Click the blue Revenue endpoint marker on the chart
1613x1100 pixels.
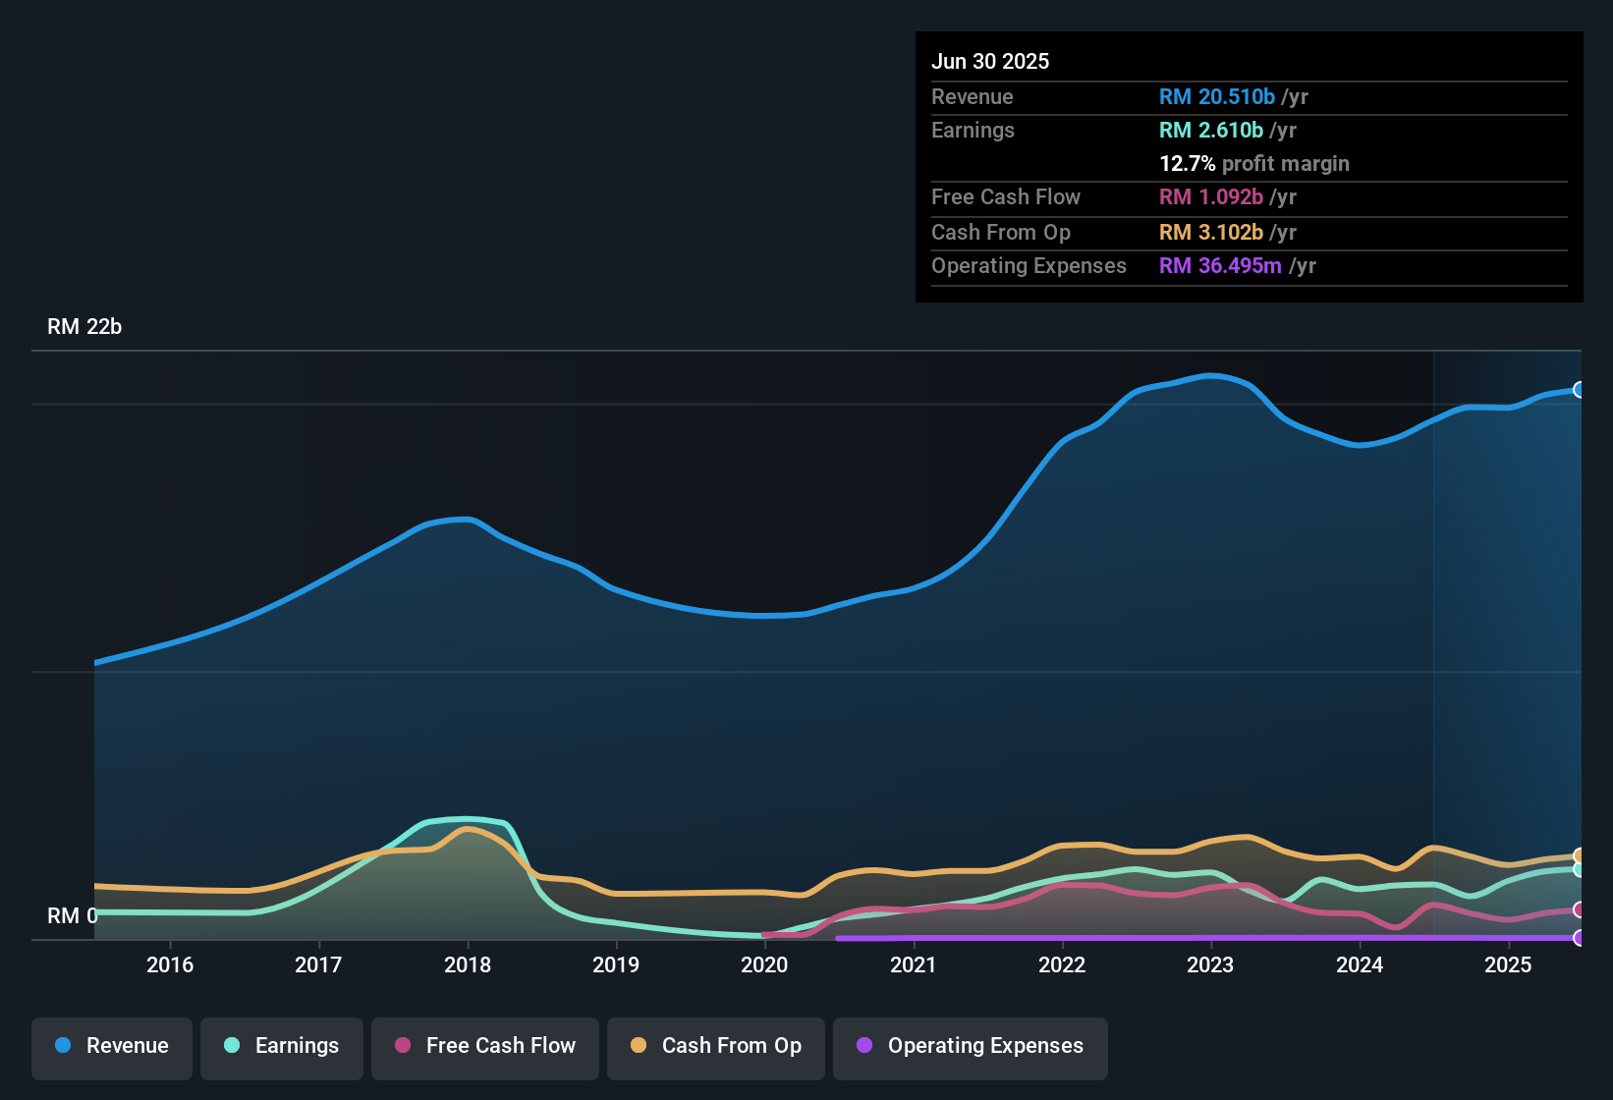[1579, 390]
